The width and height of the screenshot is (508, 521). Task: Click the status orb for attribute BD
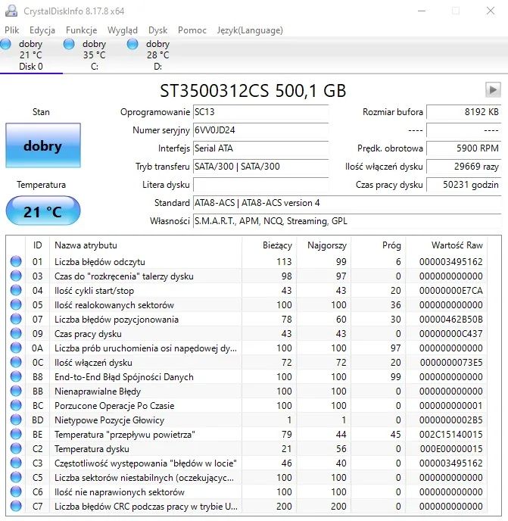tap(16, 420)
